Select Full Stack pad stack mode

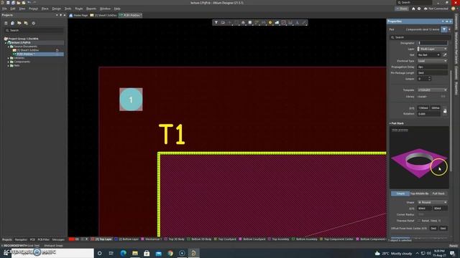pos(438,193)
